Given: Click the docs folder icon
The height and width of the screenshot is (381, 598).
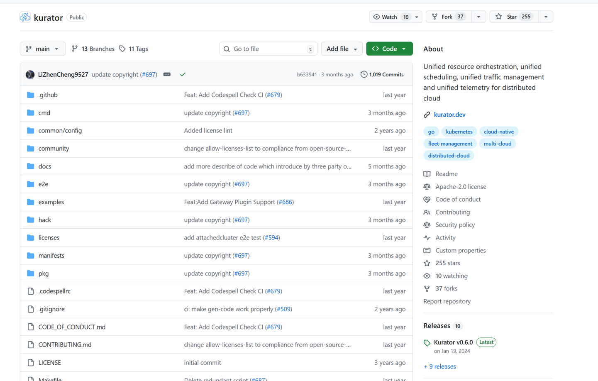Looking at the screenshot, I should point(30,166).
